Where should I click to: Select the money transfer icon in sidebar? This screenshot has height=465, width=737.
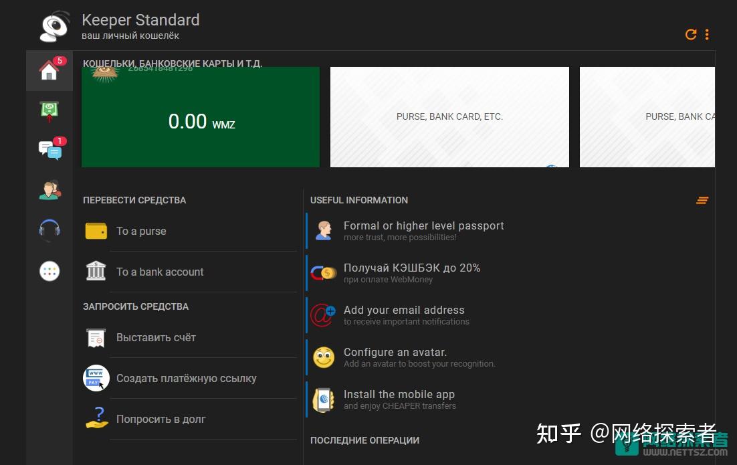[49, 110]
